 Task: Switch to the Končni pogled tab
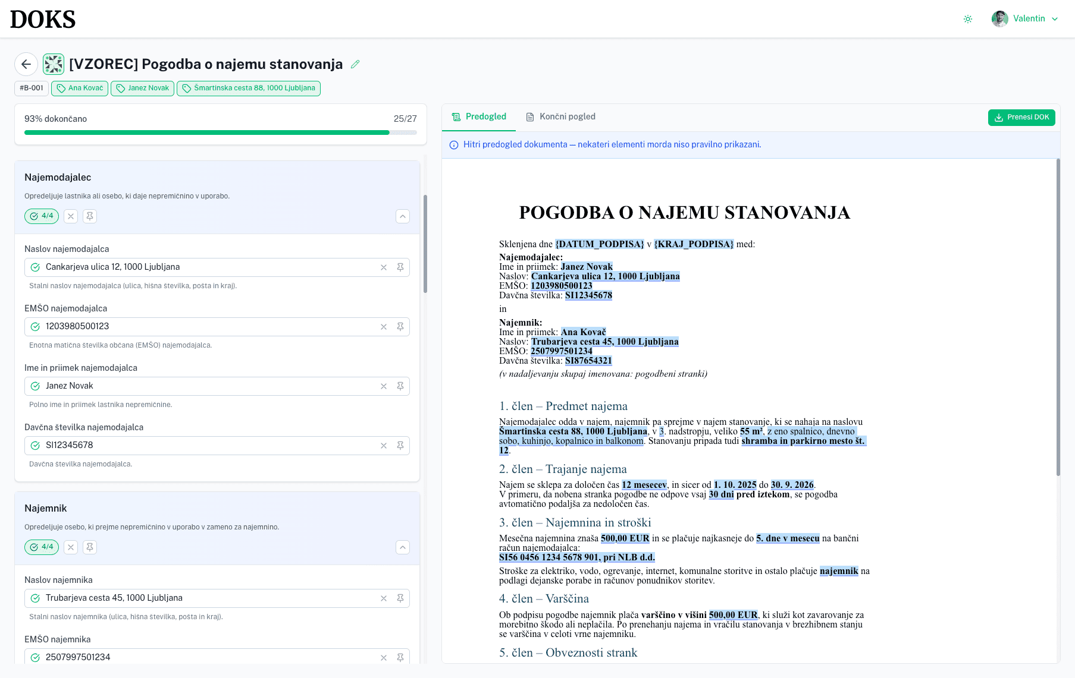click(560, 117)
